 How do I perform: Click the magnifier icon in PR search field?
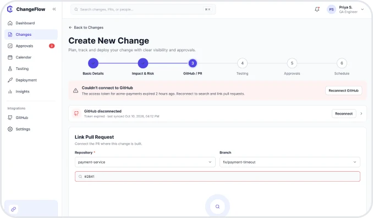tap(80, 177)
